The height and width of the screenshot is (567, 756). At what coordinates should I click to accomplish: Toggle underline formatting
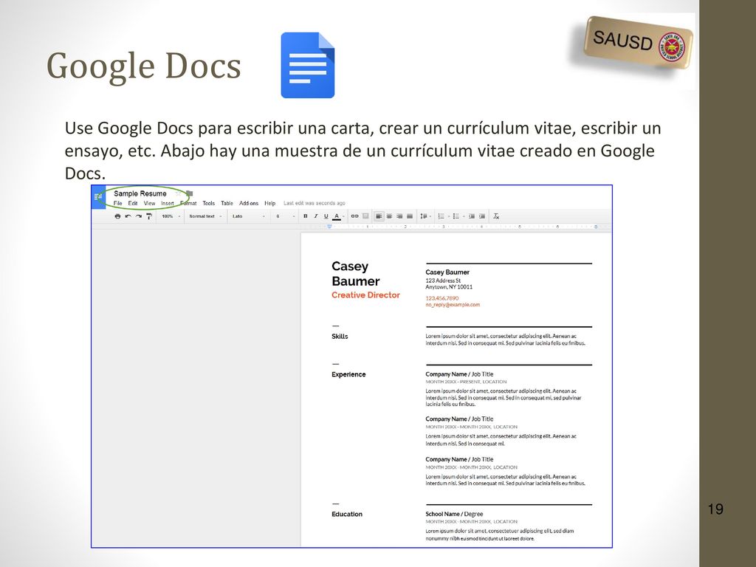coord(326,216)
